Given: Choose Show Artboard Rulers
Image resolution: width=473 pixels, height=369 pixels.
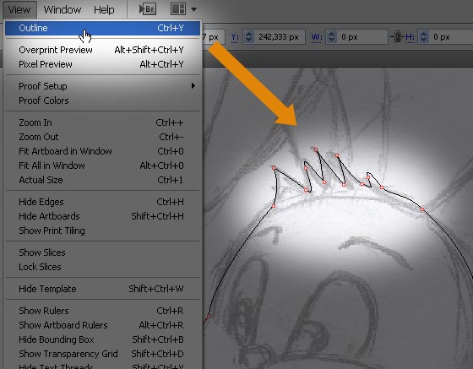Looking at the screenshot, I should [102, 325].
